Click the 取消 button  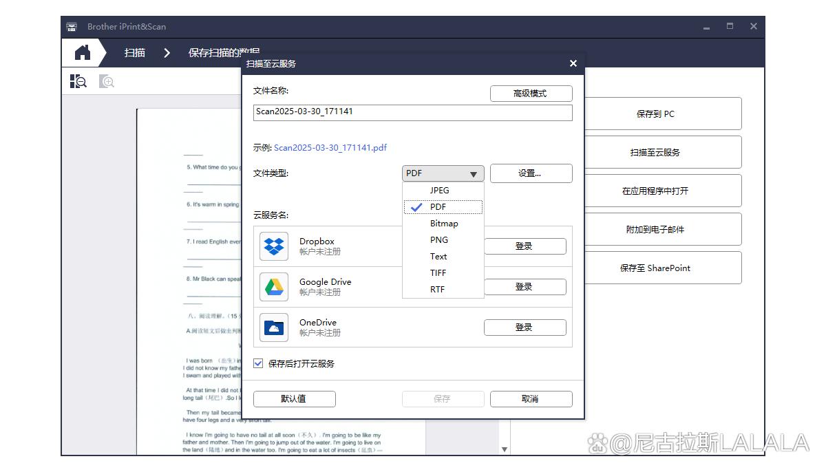pyautogui.click(x=531, y=399)
